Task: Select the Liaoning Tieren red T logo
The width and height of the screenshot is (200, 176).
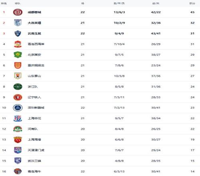Action: click(18, 97)
